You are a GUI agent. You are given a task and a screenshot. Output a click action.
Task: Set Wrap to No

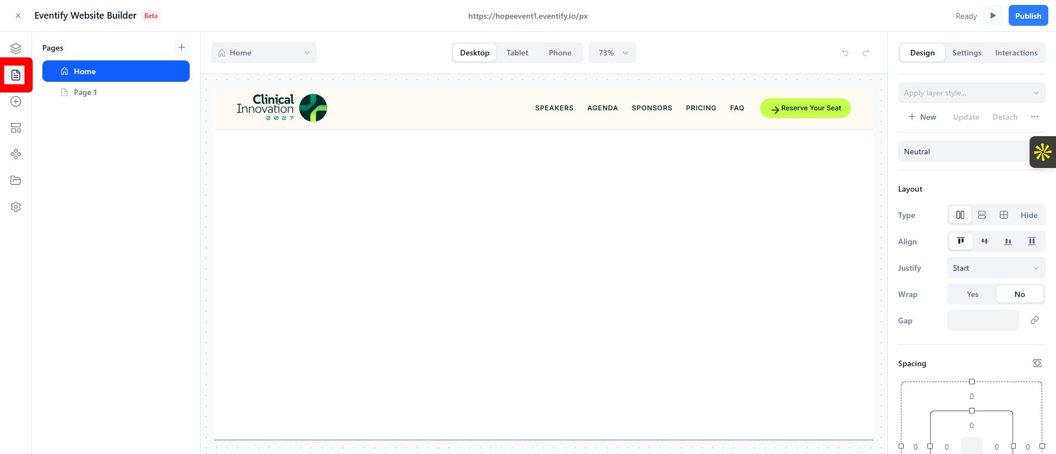[1020, 294]
